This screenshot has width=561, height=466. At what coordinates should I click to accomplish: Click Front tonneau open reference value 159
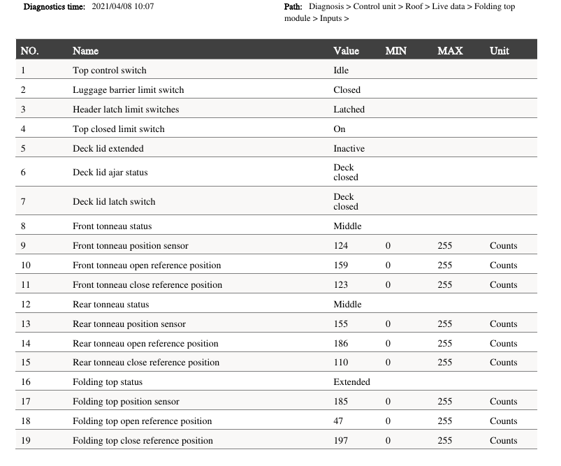click(x=341, y=265)
